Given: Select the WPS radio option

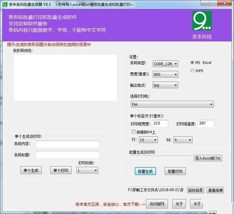Looking at the screenshot, I should click(x=192, y=71).
